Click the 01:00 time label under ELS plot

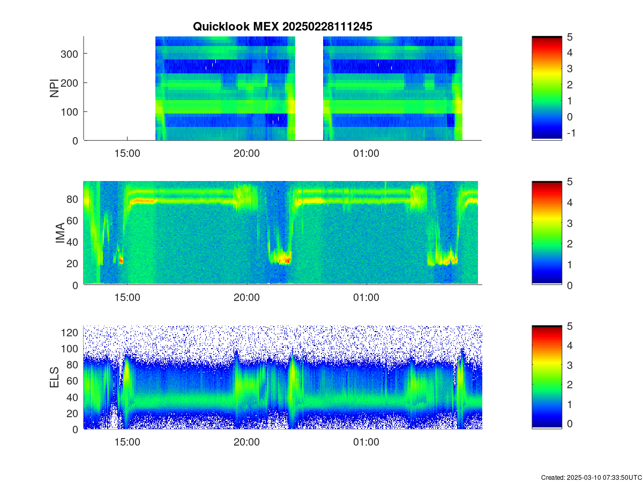[366, 442]
